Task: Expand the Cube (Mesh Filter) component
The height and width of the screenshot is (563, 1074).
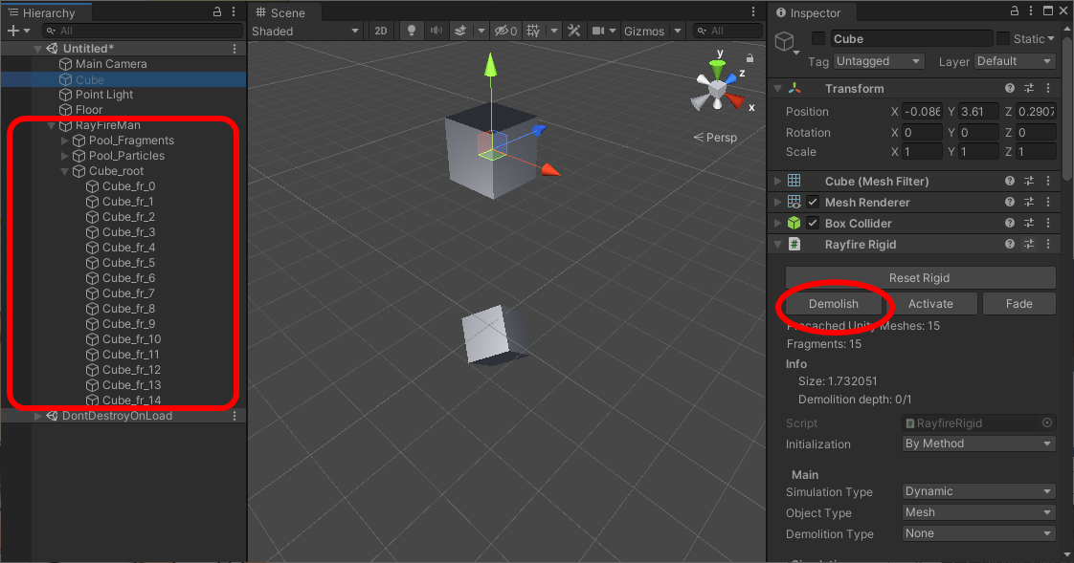Action: tap(777, 182)
